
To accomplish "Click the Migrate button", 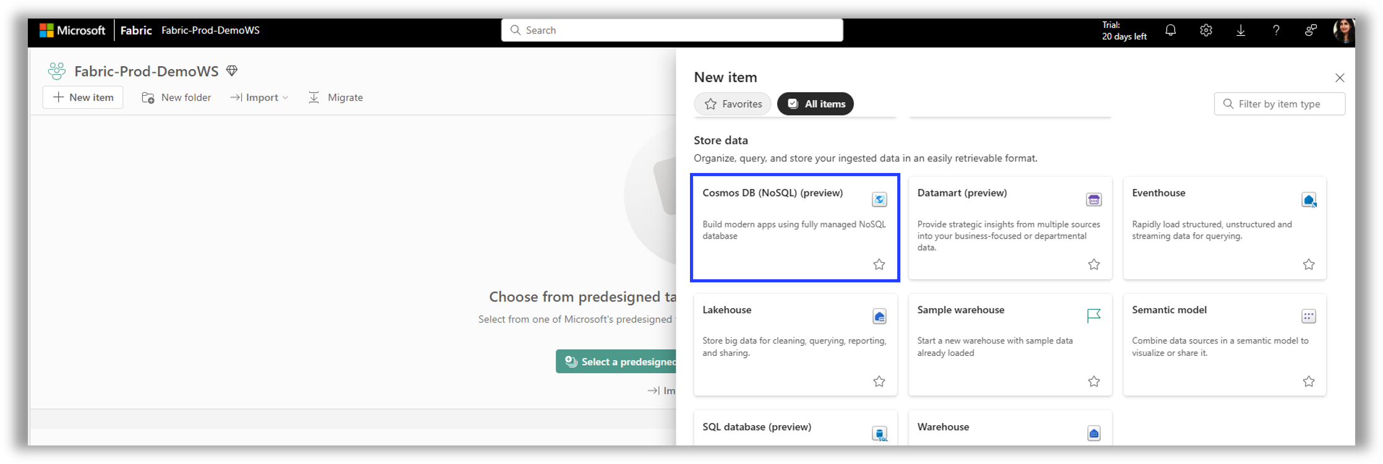I will [x=335, y=98].
